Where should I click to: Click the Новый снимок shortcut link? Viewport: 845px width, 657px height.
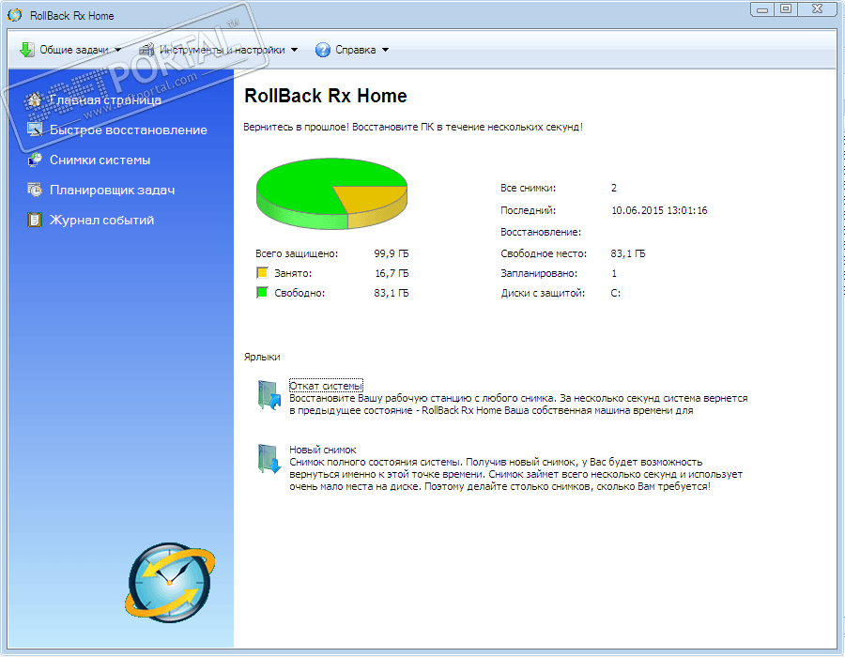click(323, 450)
